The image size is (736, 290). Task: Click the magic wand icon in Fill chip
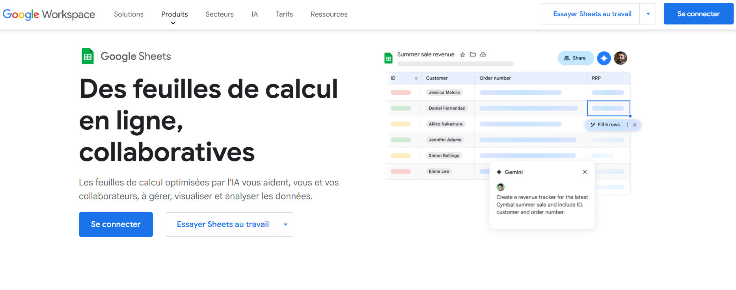(593, 125)
